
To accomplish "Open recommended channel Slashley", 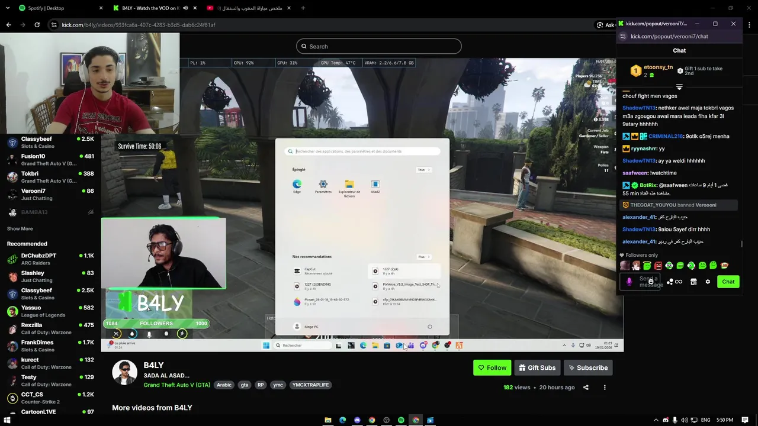I will (50, 276).
